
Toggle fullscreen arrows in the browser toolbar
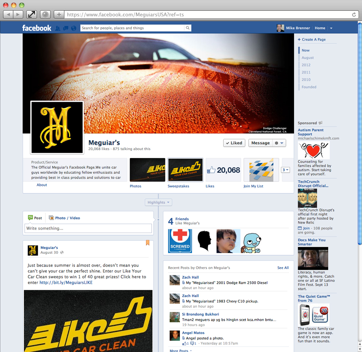tap(32, 14)
